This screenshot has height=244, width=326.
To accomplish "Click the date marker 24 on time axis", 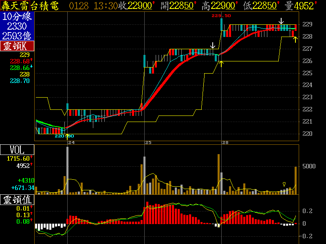I will click(71, 143).
